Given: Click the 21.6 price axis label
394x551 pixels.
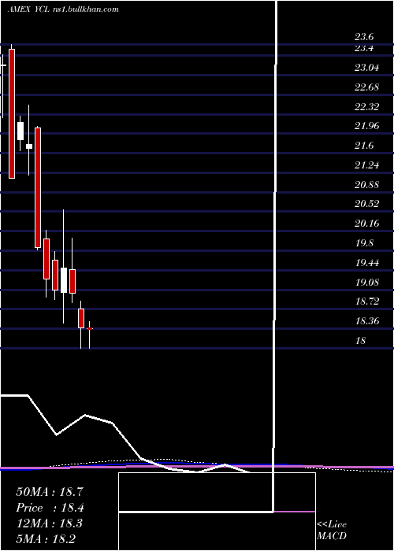Looking at the screenshot, I should (x=364, y=145).
